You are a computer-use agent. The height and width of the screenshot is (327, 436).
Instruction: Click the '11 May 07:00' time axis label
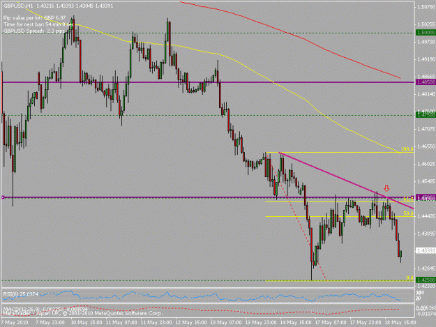121,322
